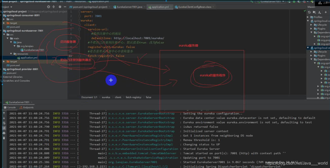Click defaultZone URL value in editor
Image resolution: width=330 pixels, height=168 pixels.
tap(139, 38)
